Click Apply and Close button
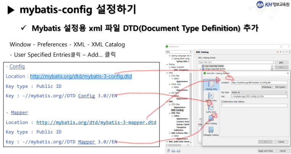The image size is (291, 154). click(265, 151)
